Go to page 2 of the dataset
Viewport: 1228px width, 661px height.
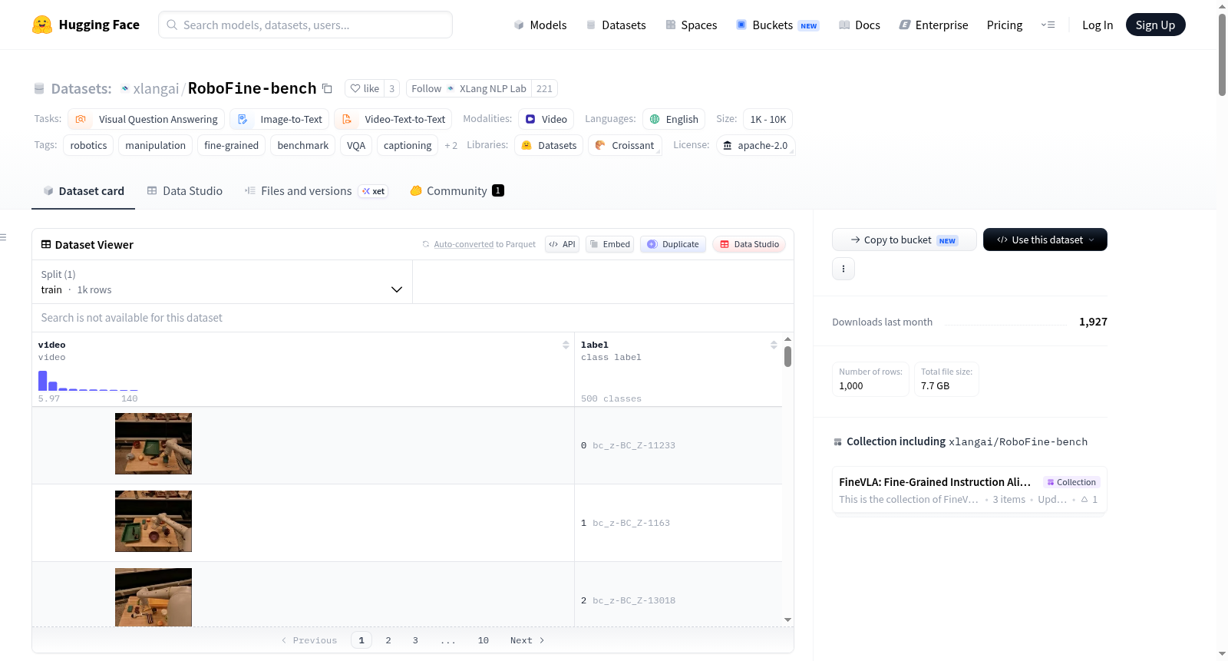coord(388,640)
